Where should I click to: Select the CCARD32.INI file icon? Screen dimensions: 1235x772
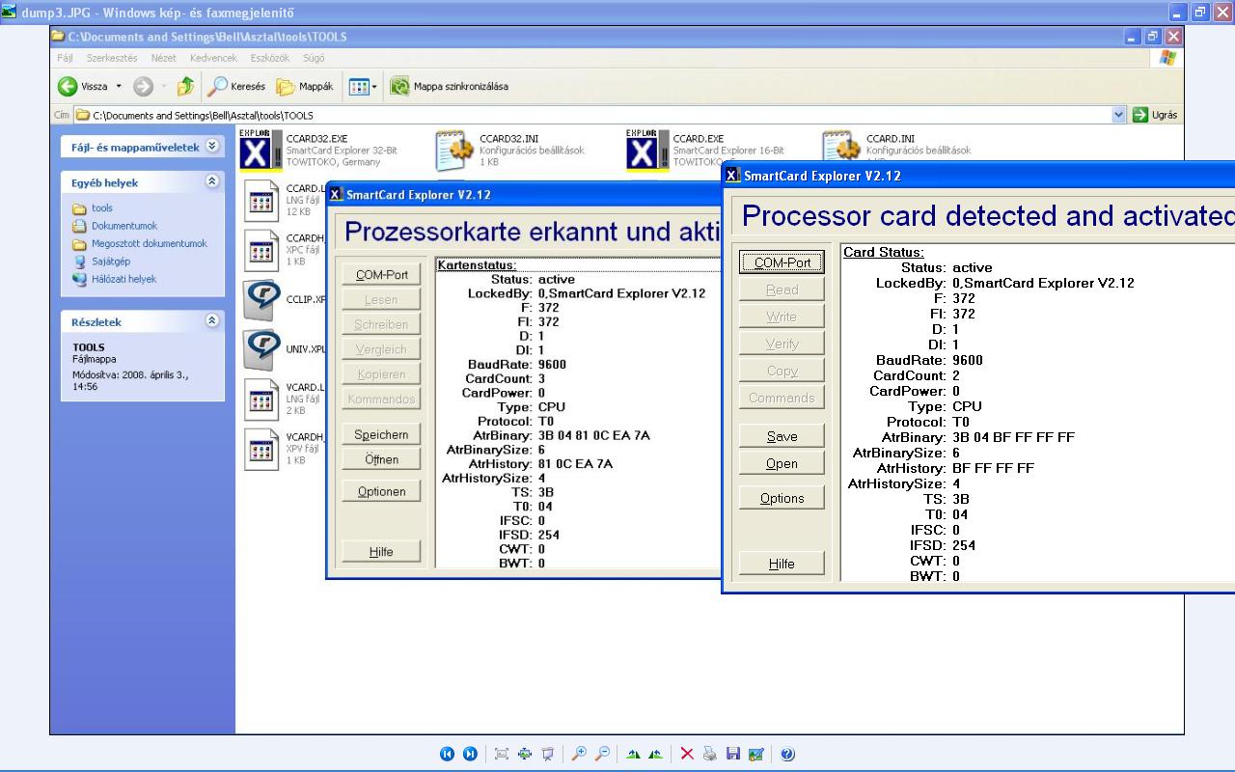coord(455,150)
